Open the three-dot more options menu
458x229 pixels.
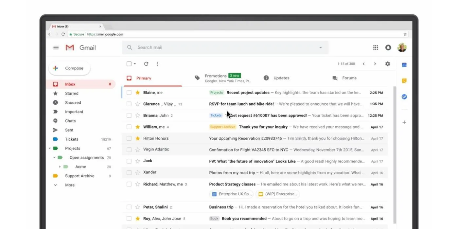pos(157,64)
